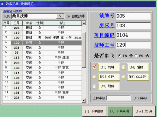
Task: Open the 锁牌号 link
Action: point(107,16)
